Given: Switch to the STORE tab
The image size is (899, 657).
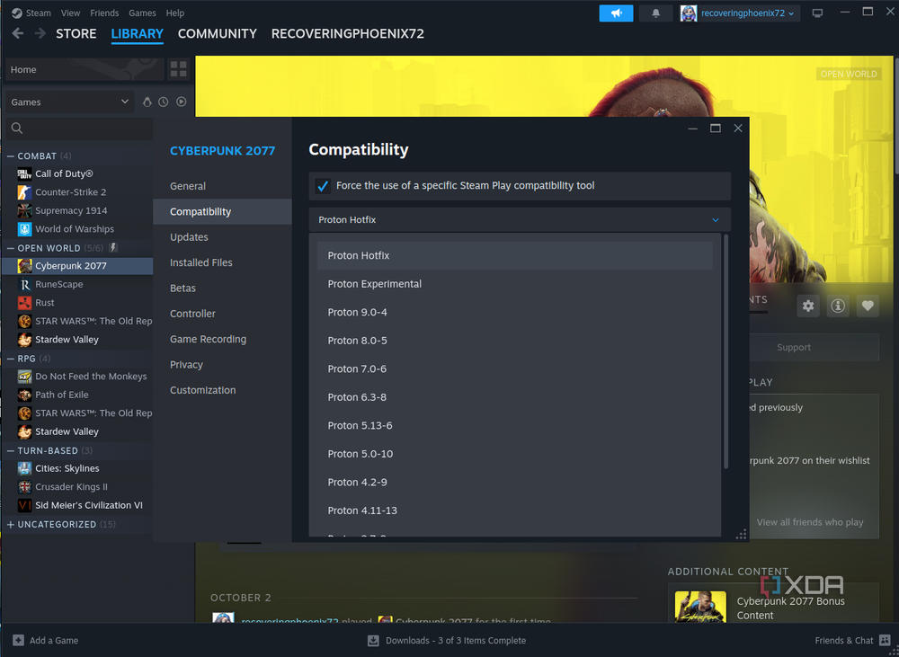Looking at the screenshot, I should pos(76,33).
